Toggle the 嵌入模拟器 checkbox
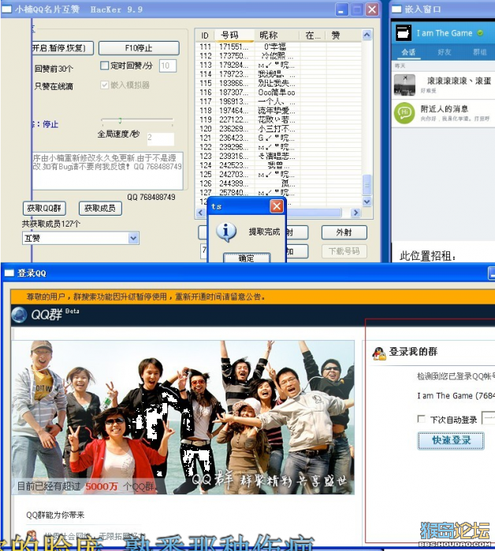The width and height of the screenshot is (495, 551). 105,85
